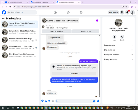138x110 pixels.
Task: Open a new browser tab
Action: pos(83,2)
